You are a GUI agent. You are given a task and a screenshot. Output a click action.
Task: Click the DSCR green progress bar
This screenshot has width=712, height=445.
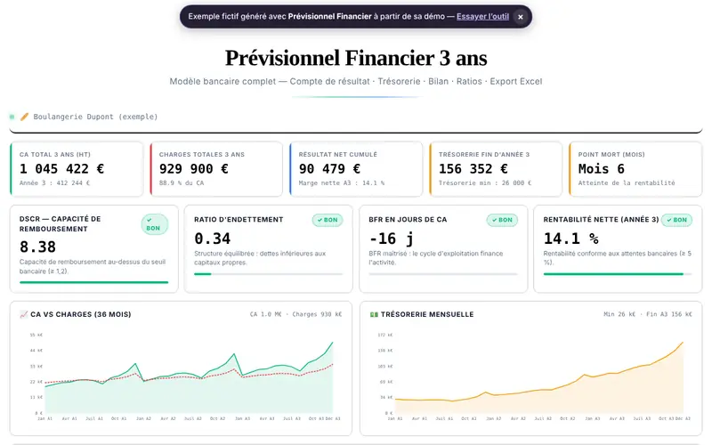click(x=94, y=282)
